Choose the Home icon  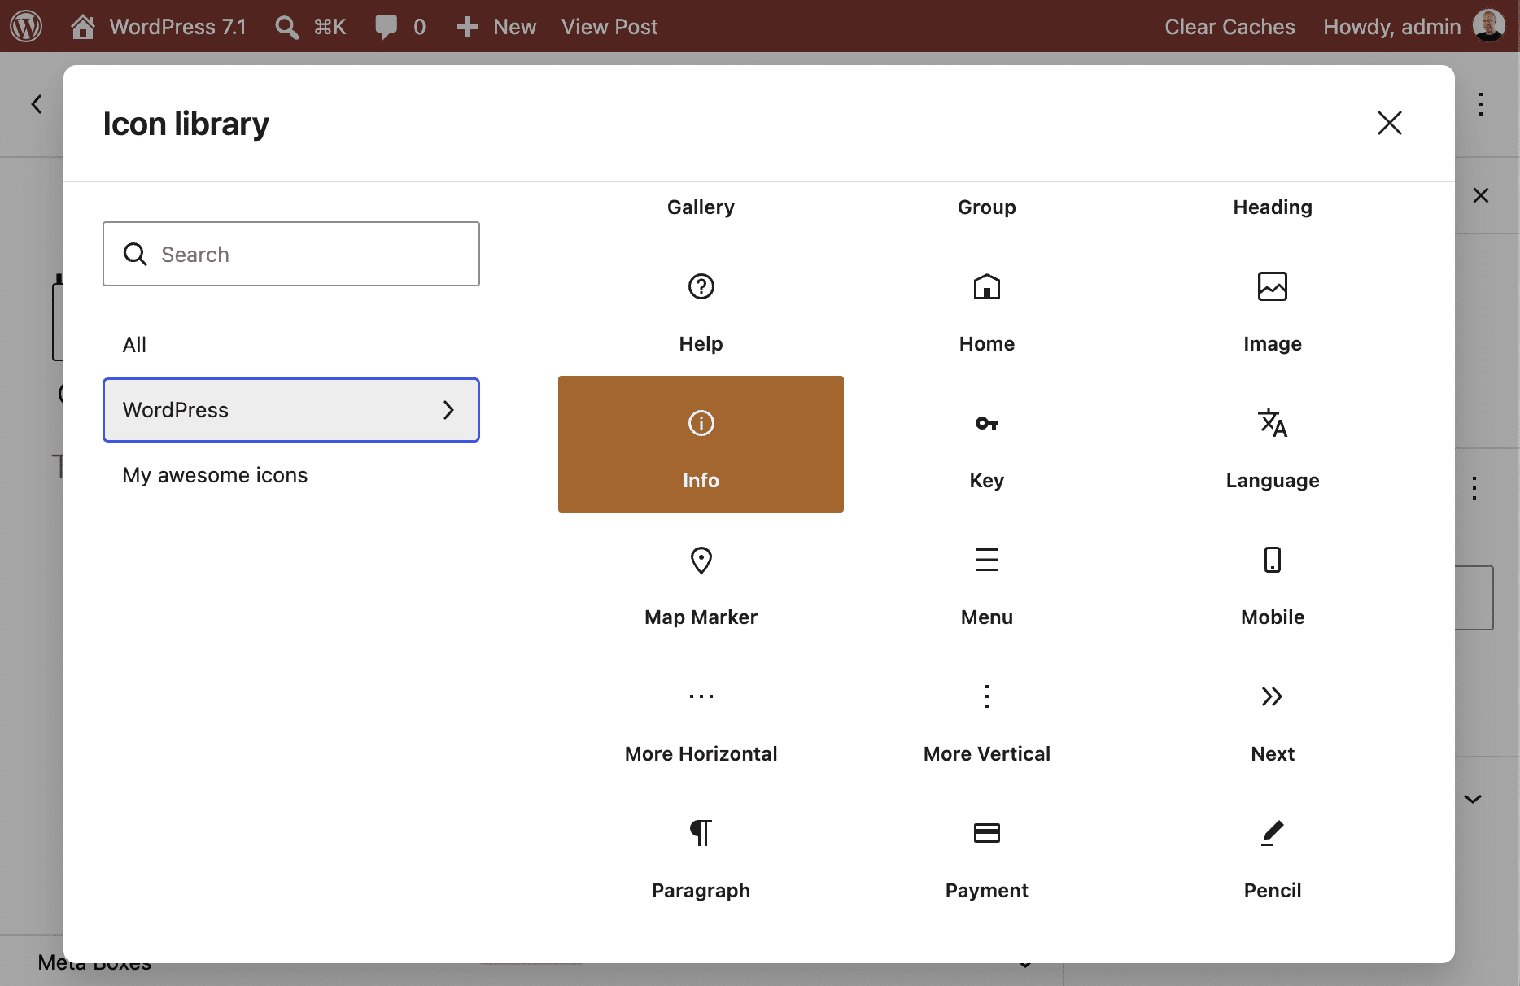(x=986, y=308)
